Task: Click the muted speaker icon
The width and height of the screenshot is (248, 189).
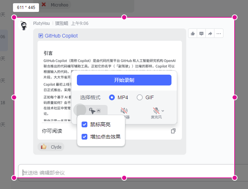Action: [x=124, y=111]
